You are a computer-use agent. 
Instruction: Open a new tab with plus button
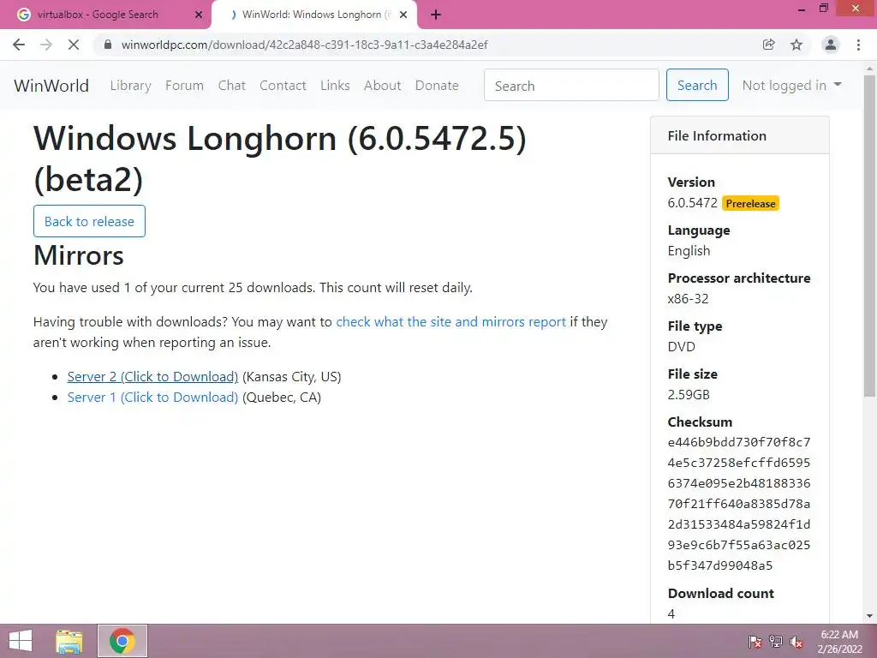(x=436, y=15)
